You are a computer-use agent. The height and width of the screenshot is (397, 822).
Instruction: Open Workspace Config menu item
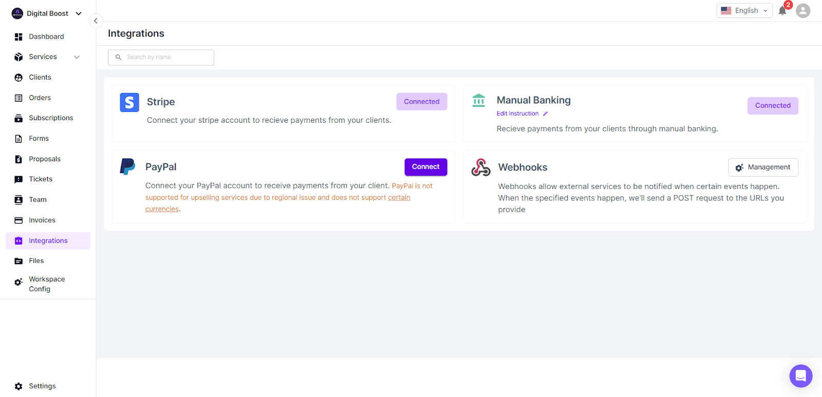pos(48,284)
